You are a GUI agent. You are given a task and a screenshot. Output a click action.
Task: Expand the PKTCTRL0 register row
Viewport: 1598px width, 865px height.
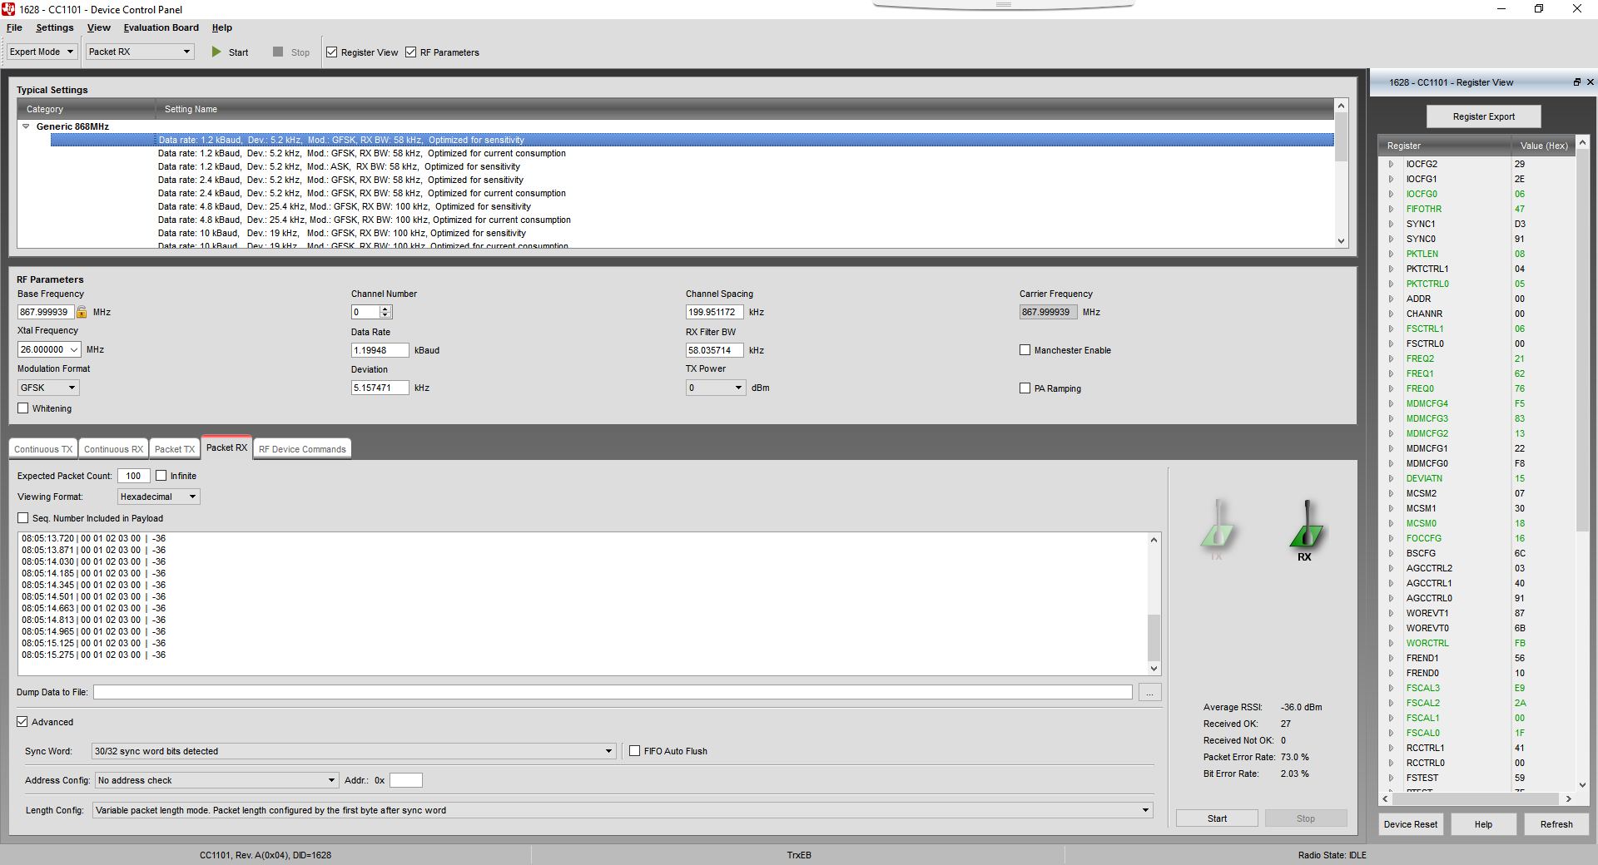[x=1391, y=284]
